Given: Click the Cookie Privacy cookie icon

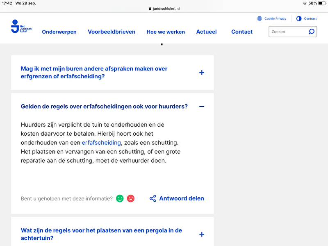Looking at the screenshot, I should 259,18.
